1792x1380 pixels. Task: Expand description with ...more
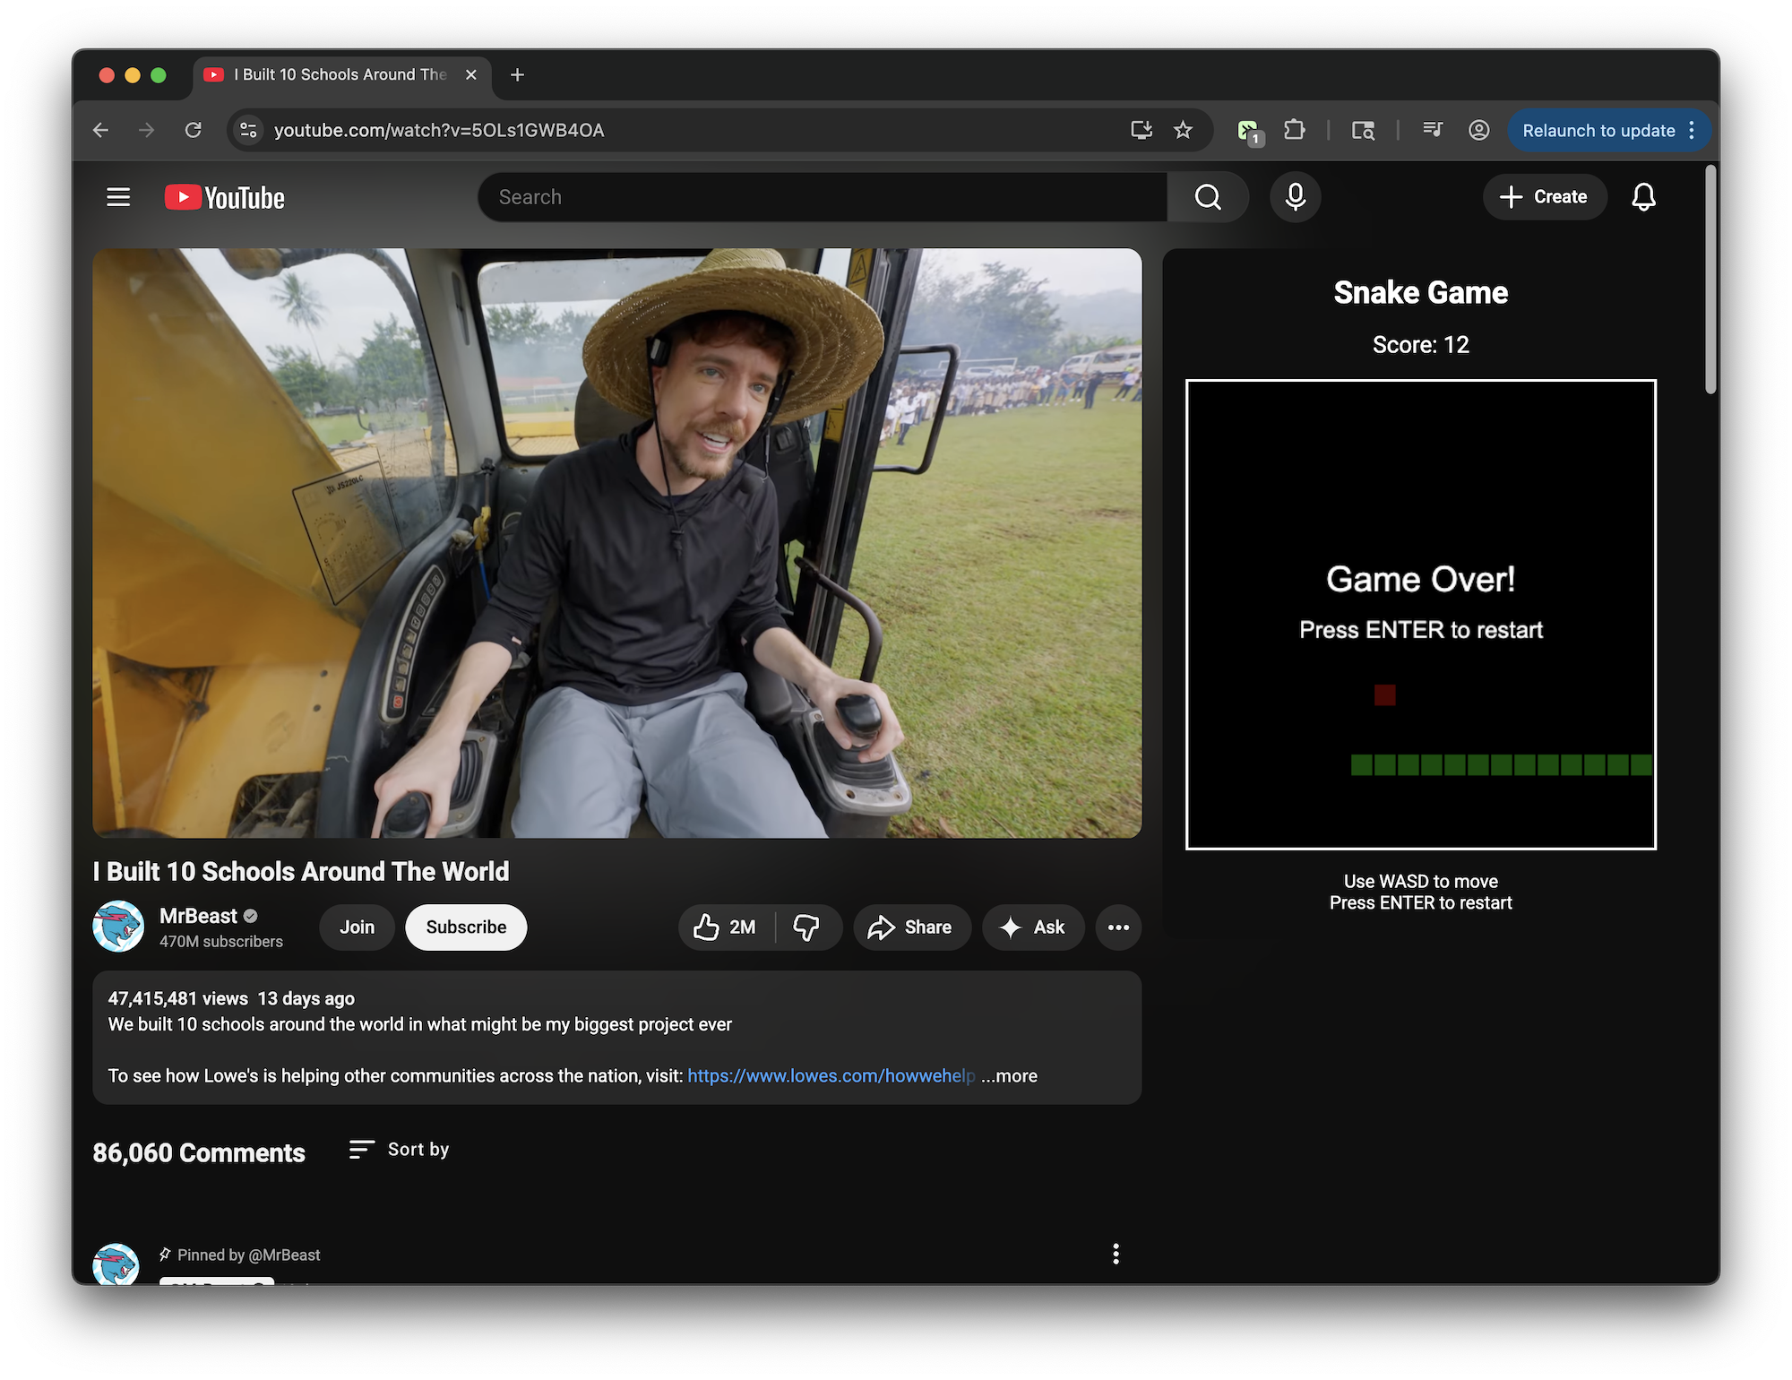pyautogui.click(x=1009, y=1076)
